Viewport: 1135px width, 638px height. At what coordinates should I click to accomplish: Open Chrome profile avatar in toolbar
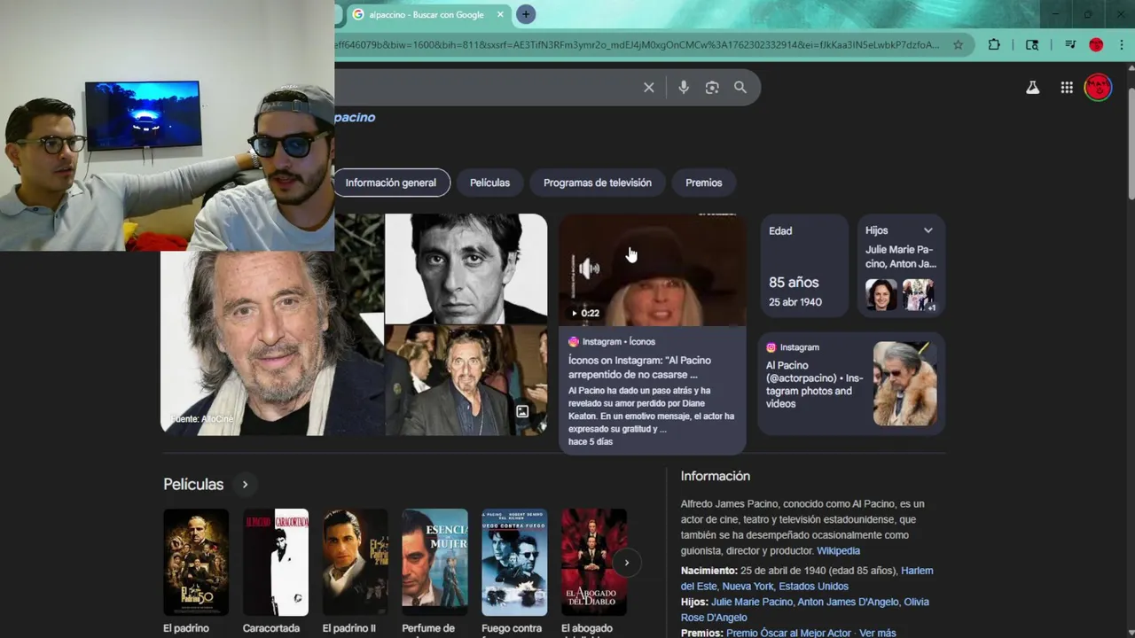click(1096, 44)
